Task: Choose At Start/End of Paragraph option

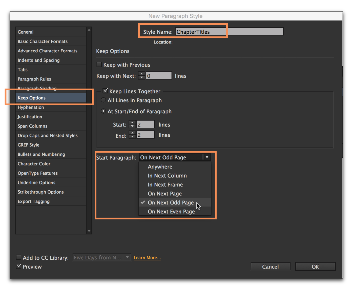Action: (104, 111)
